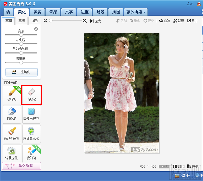Click the zoom out magnifier icon
The height and width of the screenshot is (181, 203).
pos(46,21)
